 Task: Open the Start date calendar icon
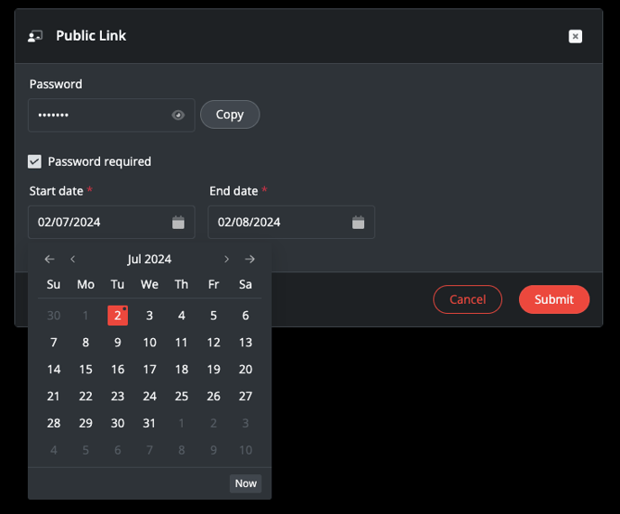click(178, 223)
